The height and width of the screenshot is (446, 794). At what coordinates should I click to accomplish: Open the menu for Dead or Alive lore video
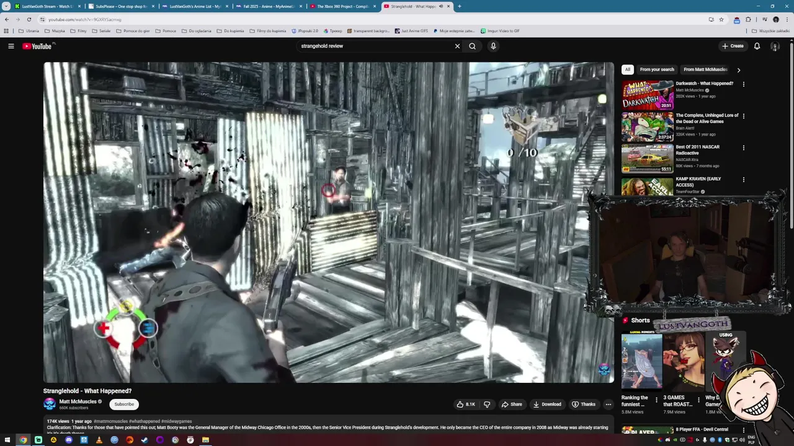pyautogui.click(x=743, y=116)
